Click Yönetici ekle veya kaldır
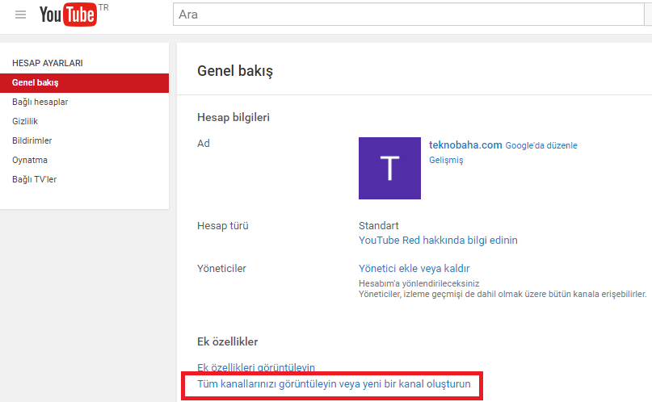This screenshot has height=402, width=652. coord(414,268)
